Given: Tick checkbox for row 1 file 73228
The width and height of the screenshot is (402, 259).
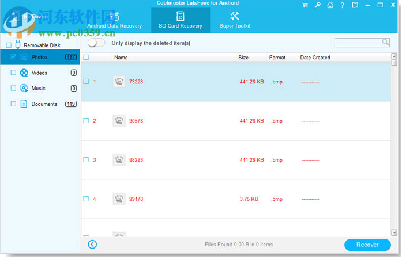Looking at the screenshot, I should pyautogui.click(x=86, y=82).
